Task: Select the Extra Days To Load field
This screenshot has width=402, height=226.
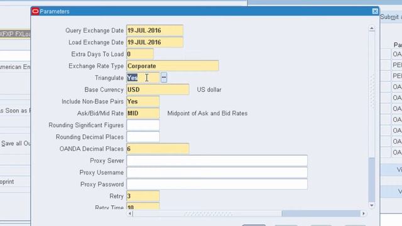Action: coord(139,54)
